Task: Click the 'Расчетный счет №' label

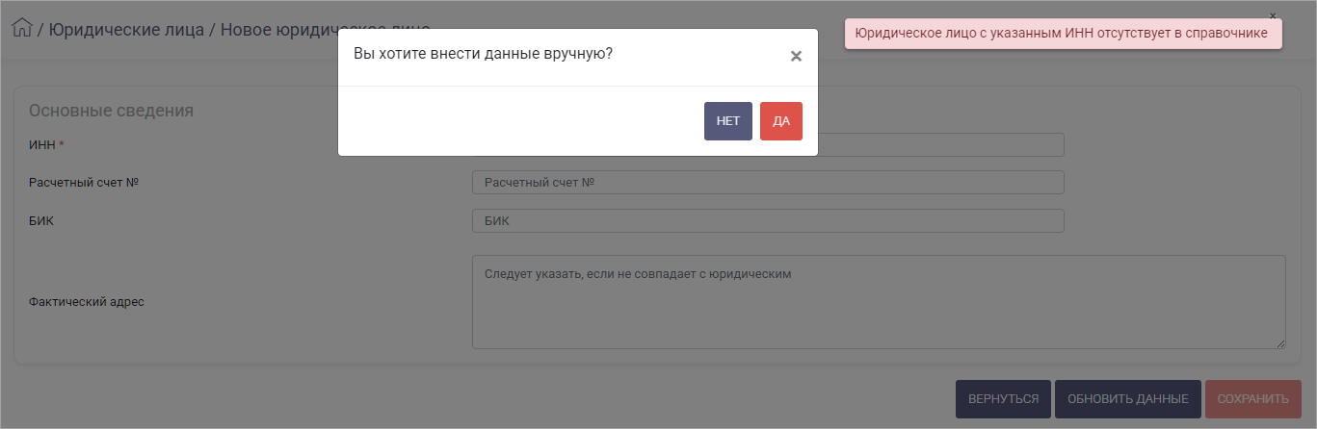Action: pyautogui.click(x=85, y=183)
